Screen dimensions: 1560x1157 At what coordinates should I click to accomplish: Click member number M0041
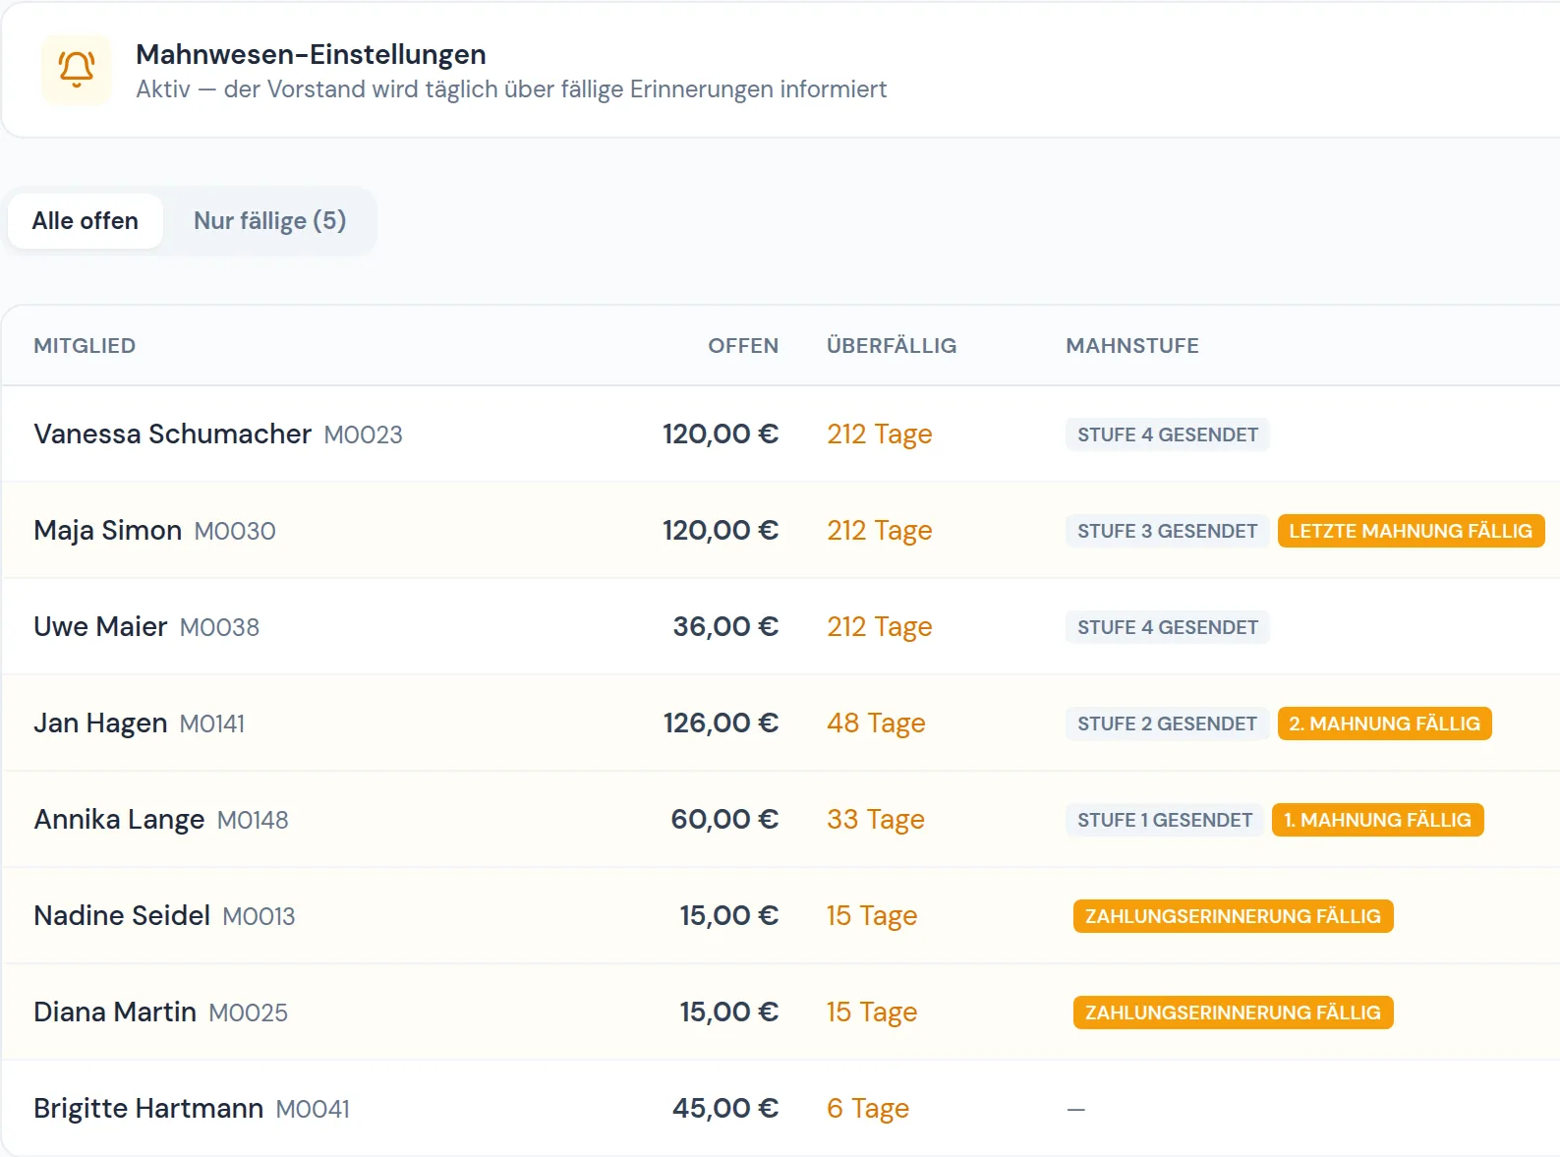313,1109
